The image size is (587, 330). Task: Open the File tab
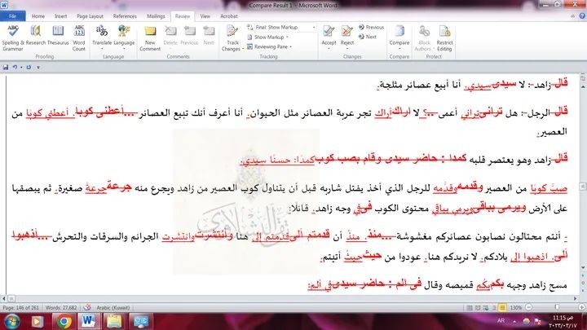pos(13,16)
